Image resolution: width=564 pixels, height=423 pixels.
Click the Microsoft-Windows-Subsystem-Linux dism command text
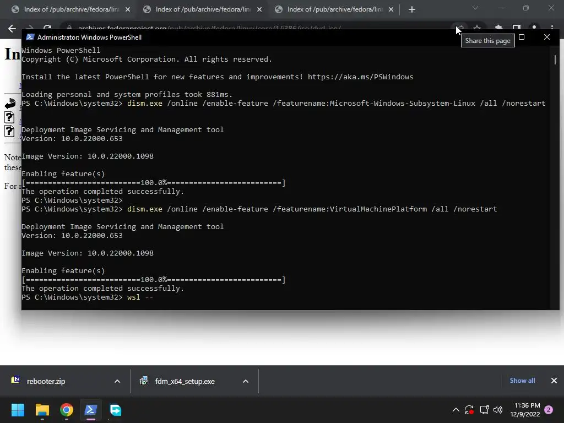pos(337,104)
